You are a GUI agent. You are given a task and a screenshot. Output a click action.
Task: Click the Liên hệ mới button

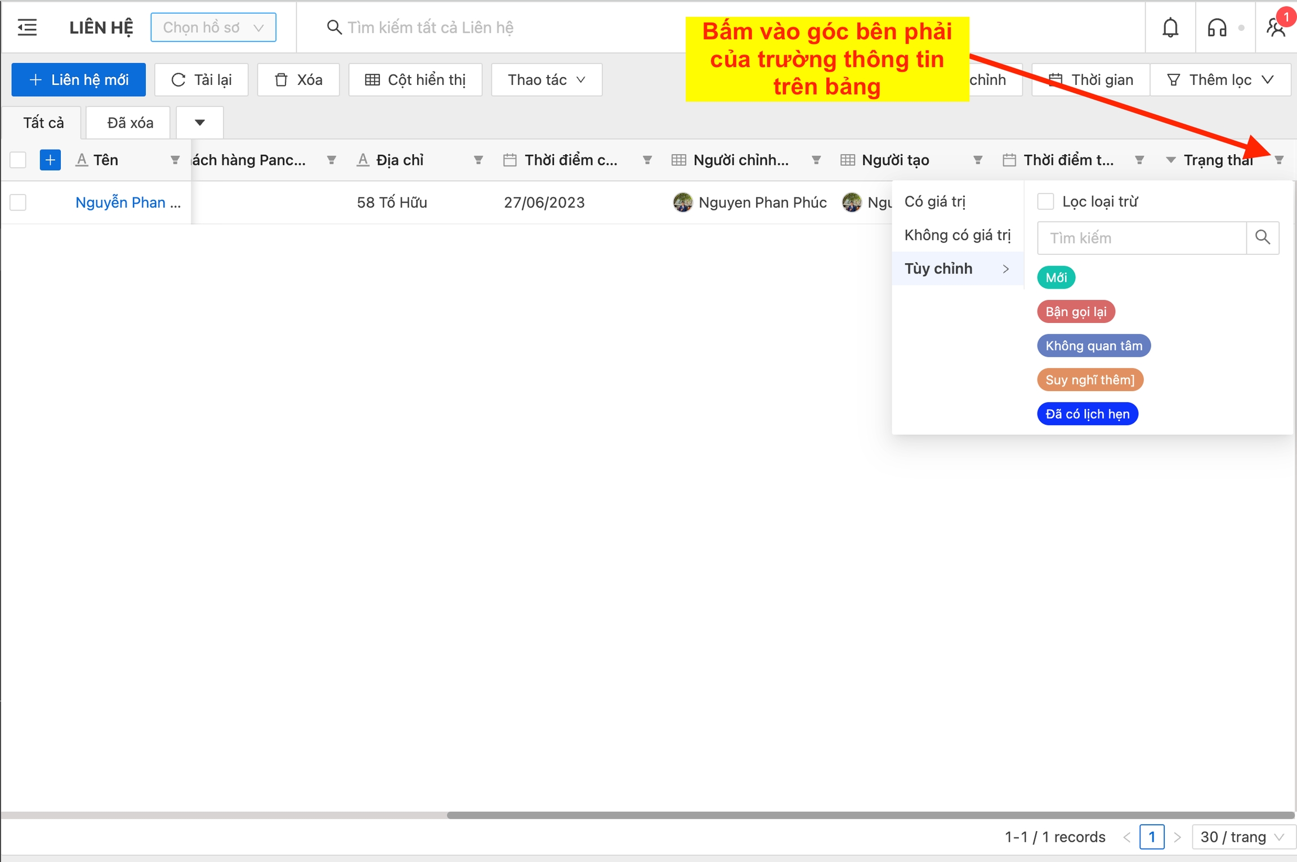78,80
